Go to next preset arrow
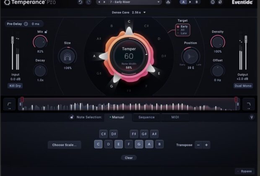260x176 pixels. pyautogui.click(x=104, y=2)
